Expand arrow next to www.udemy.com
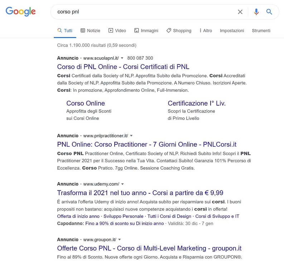Screen dimensions: 284x265 (122, 184)
